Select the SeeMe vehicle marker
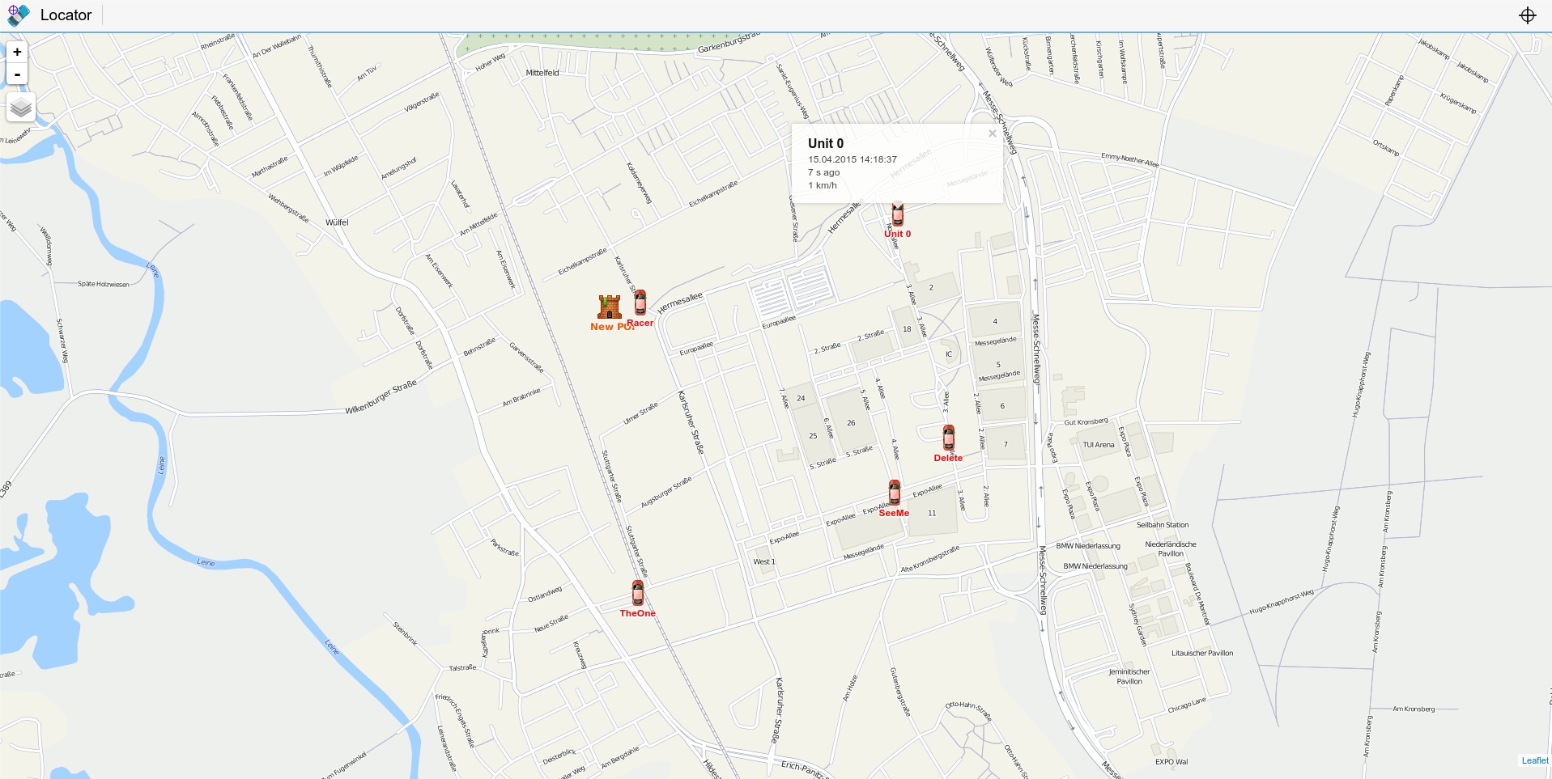 (x=894, y=493)
